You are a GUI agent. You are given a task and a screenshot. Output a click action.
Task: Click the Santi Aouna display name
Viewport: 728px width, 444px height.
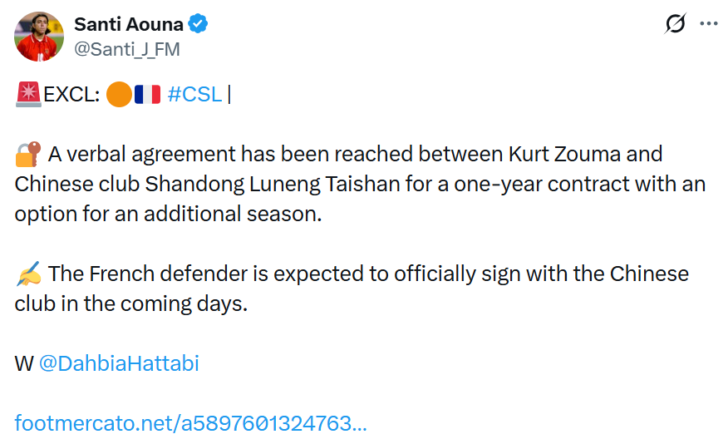[129, 24]
